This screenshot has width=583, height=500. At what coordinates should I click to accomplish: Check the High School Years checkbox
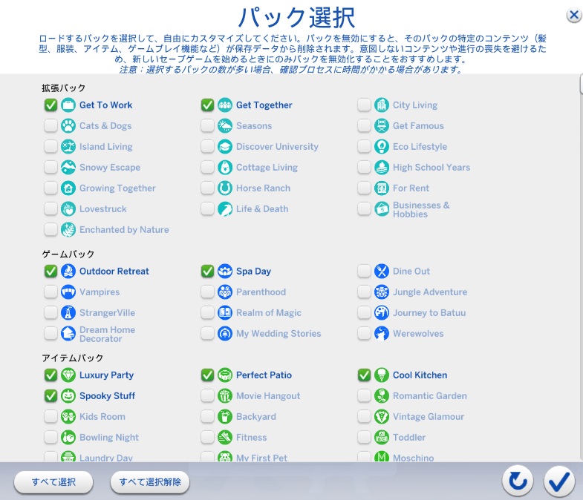[364, 168]
